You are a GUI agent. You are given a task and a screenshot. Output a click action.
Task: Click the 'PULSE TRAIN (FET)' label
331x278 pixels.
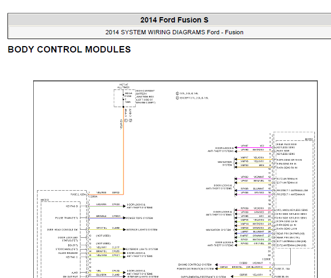(67, 218)
